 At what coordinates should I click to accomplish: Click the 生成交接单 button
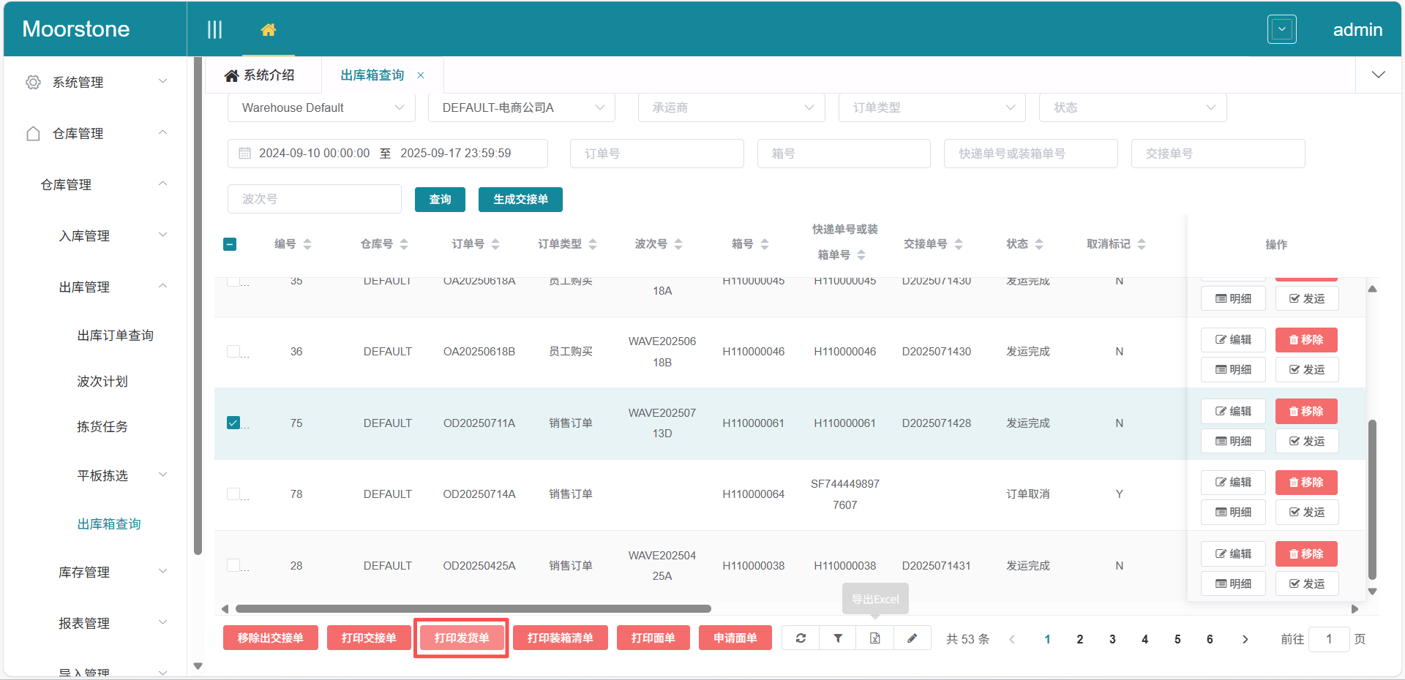coord(520,200)
